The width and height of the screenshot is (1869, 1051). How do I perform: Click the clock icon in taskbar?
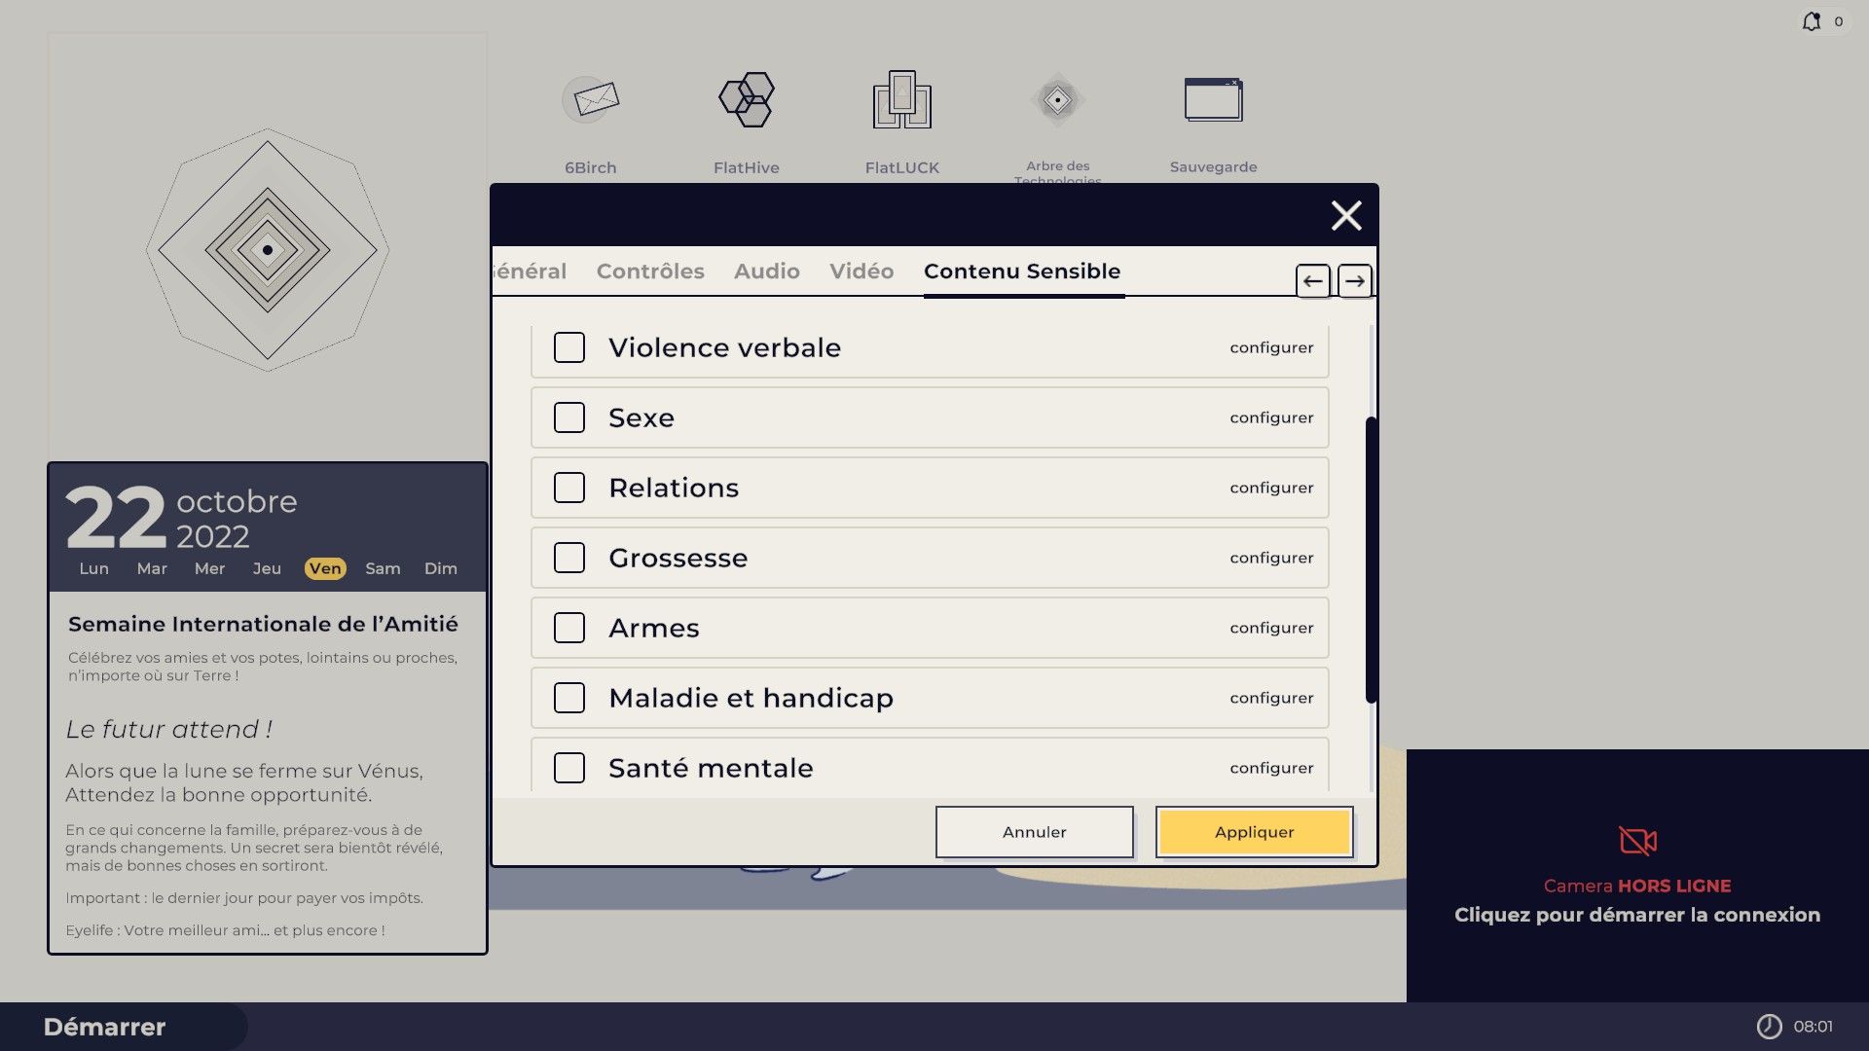[1769, 1027]
